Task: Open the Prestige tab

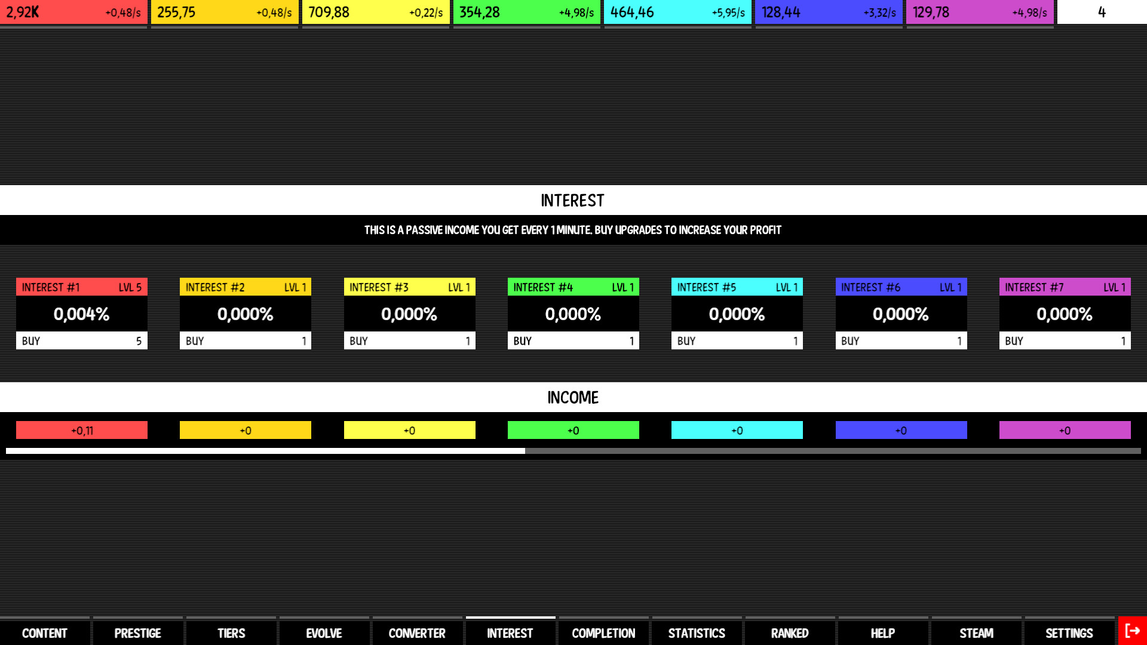Action: [138, 632]
